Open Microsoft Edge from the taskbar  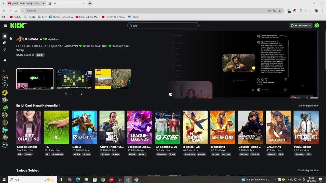coord(78,180)
